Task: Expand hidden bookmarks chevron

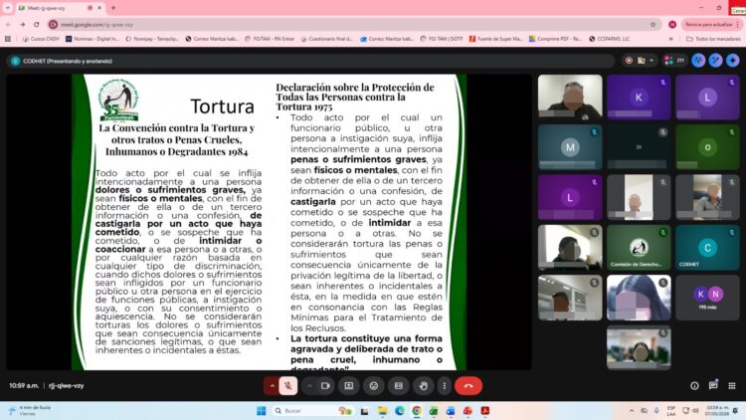Action: (670, 39)
